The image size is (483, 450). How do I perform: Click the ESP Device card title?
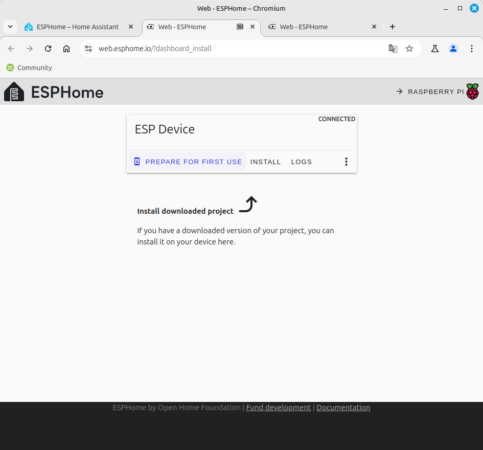tap(165, 129)
